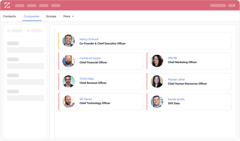The height and width of the screenshot is (141, 240).
Task: Open Cameron Hyzer's profile link
Action: tap(90, 58)
